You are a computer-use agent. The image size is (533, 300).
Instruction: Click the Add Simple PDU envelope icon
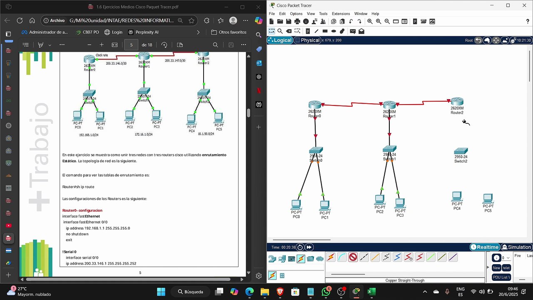pyautogui.click(x=353, y=31)
